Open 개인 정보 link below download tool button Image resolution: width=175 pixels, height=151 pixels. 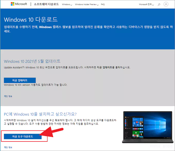point(8,147)
